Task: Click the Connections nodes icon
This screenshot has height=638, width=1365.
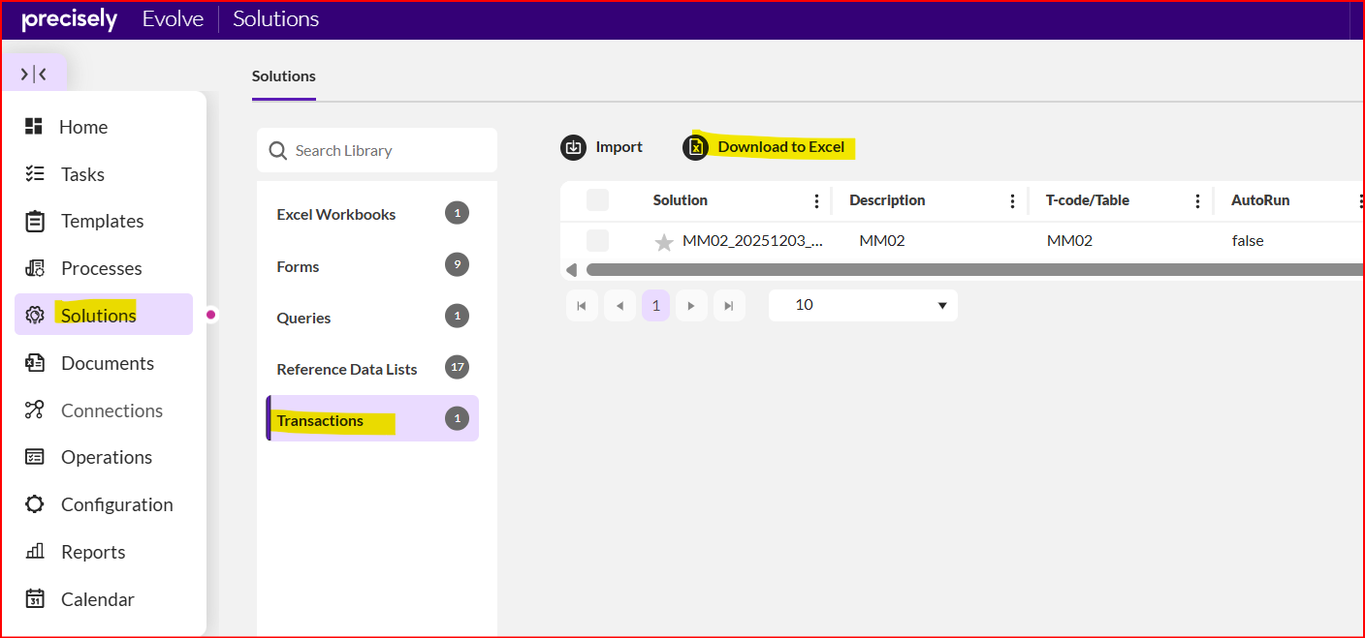Action: (x=35, y=410)
